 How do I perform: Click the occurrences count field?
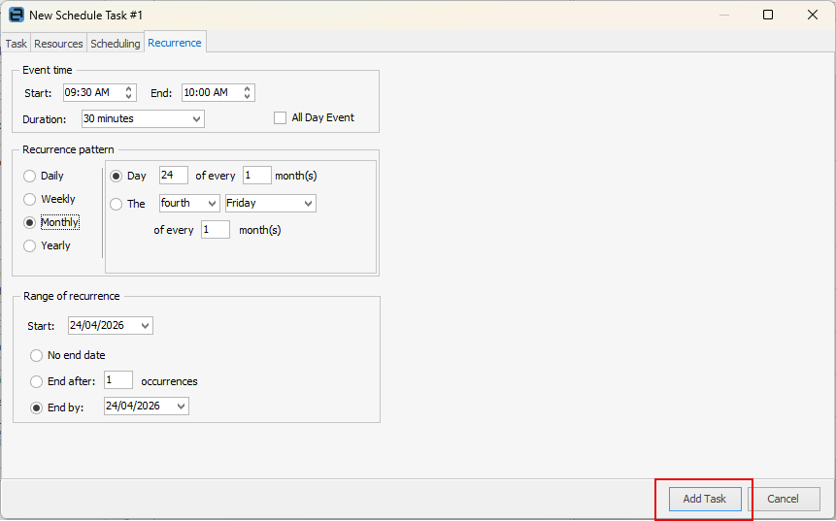(x=118, y=379)
